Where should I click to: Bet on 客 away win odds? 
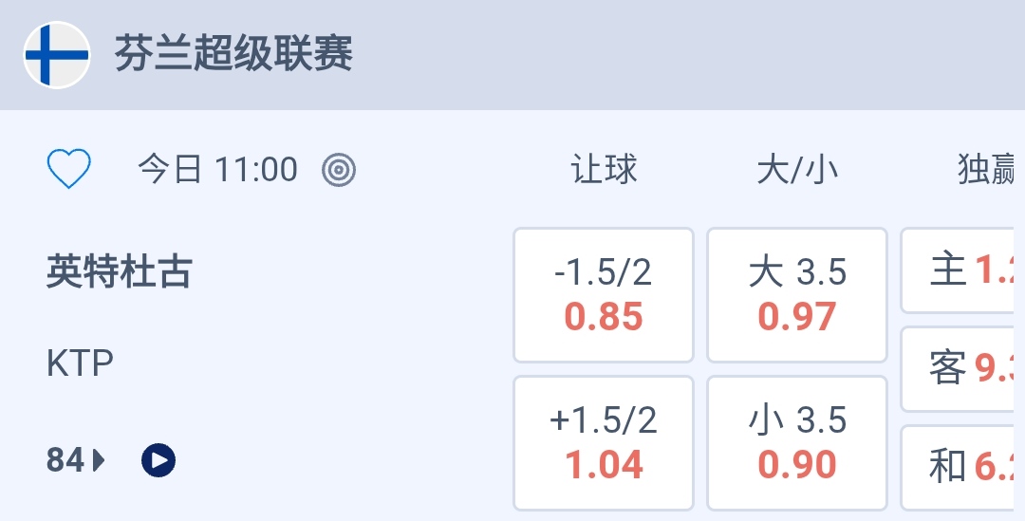tap(962, 369)
